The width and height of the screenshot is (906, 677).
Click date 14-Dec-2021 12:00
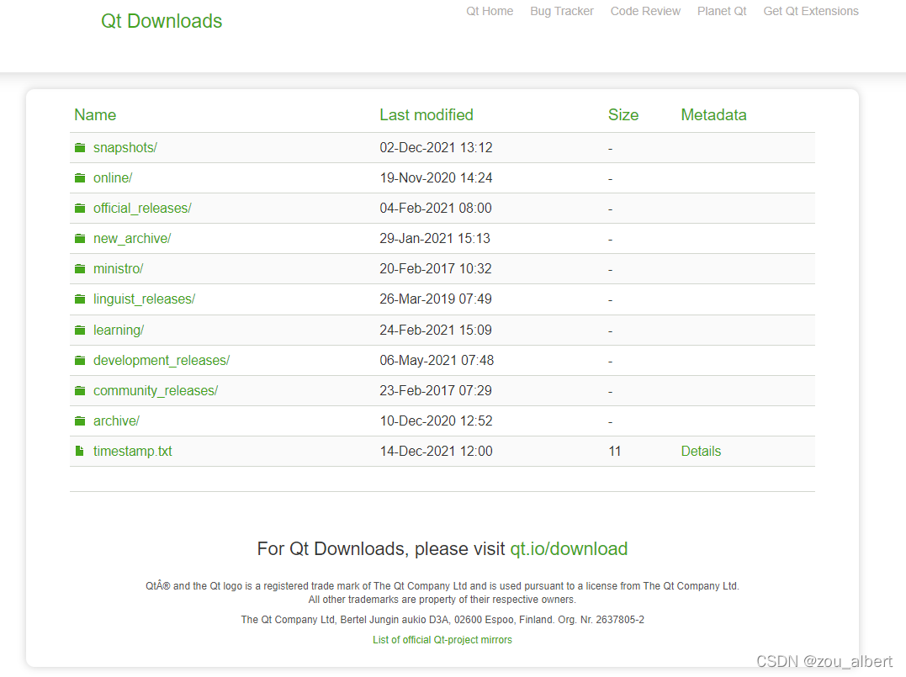click(x=436, y=451)
